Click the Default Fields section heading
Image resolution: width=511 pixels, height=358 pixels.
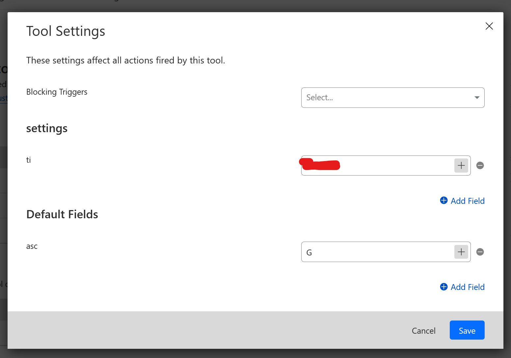tap(62, 215)
